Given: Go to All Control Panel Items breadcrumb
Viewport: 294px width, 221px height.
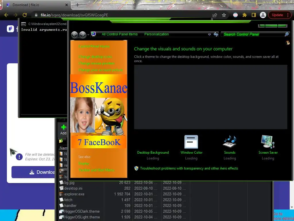Looking at the screenshot, I should tap(120, 34).
